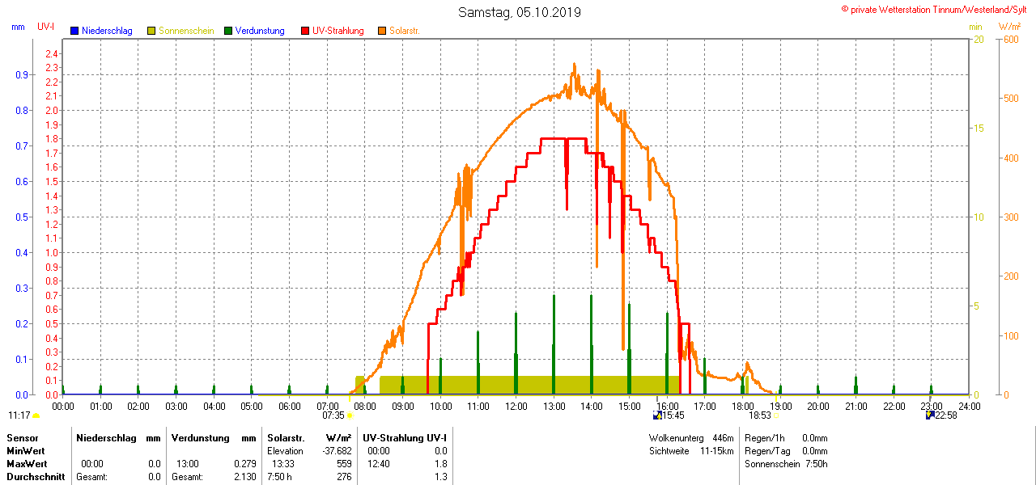1036x485 pixels.
Task: Click the Verdunstung max value 0.279
Action: (x=244, y=464)
